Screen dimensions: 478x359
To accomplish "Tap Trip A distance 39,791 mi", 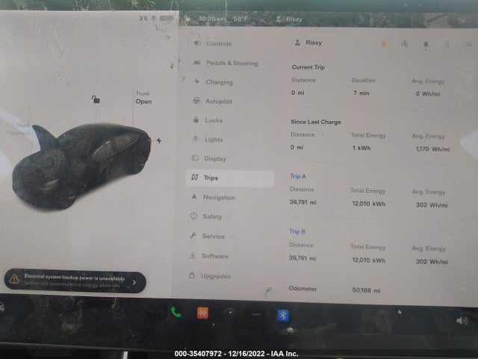I will point(302,202).
